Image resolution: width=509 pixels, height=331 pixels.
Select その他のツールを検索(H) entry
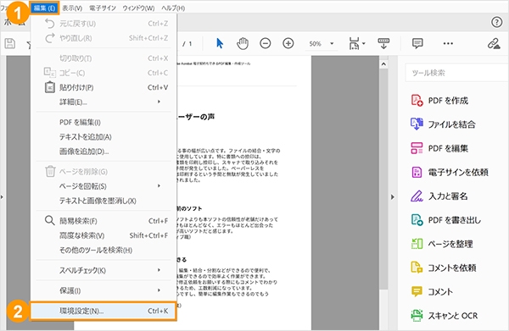[103, 250]
